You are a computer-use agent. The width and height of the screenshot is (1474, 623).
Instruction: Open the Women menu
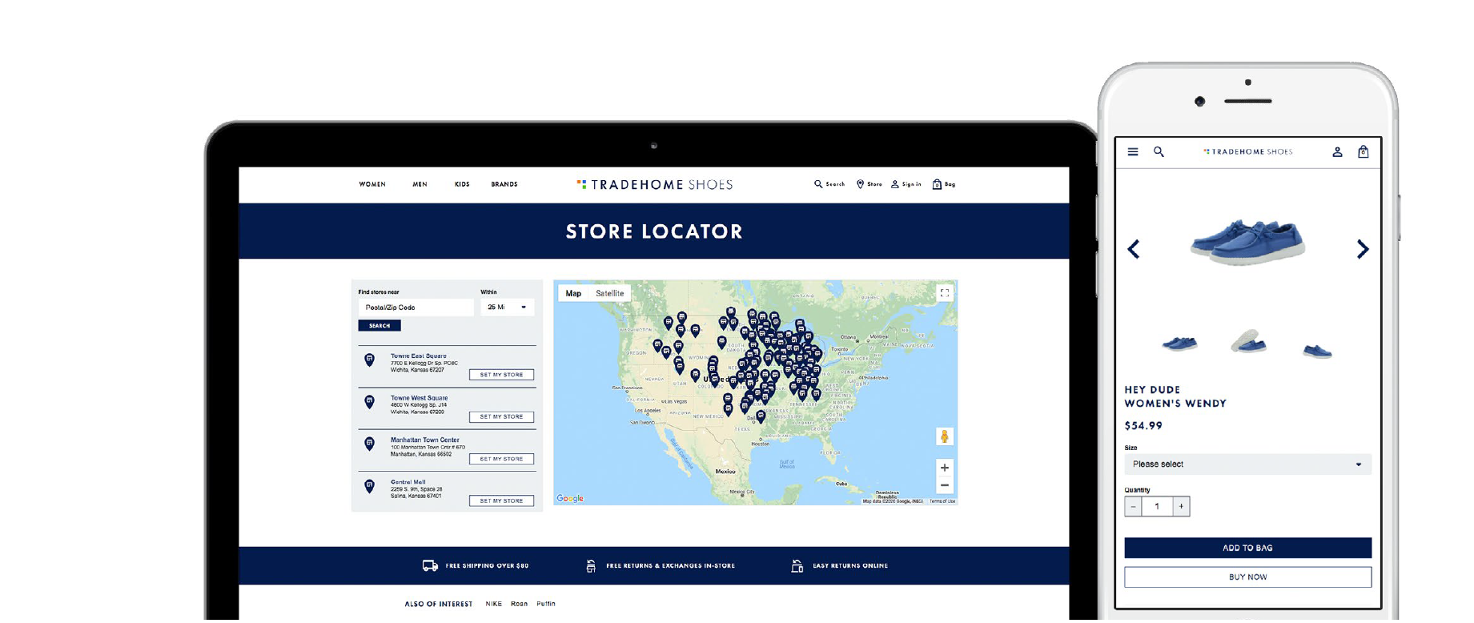[372, 184]
